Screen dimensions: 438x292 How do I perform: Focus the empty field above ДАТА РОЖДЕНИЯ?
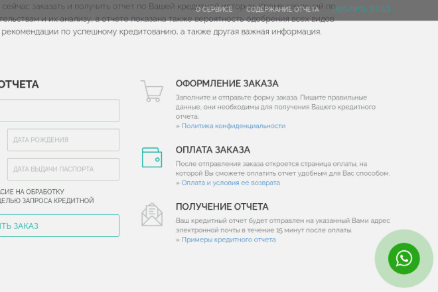(x=59, y=110)
